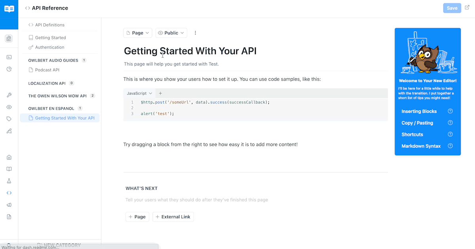Screen dimensions: 475x249
Task: Click count badge beside The Owen Wilson Wow API
Action: click(x=92, y=96)
